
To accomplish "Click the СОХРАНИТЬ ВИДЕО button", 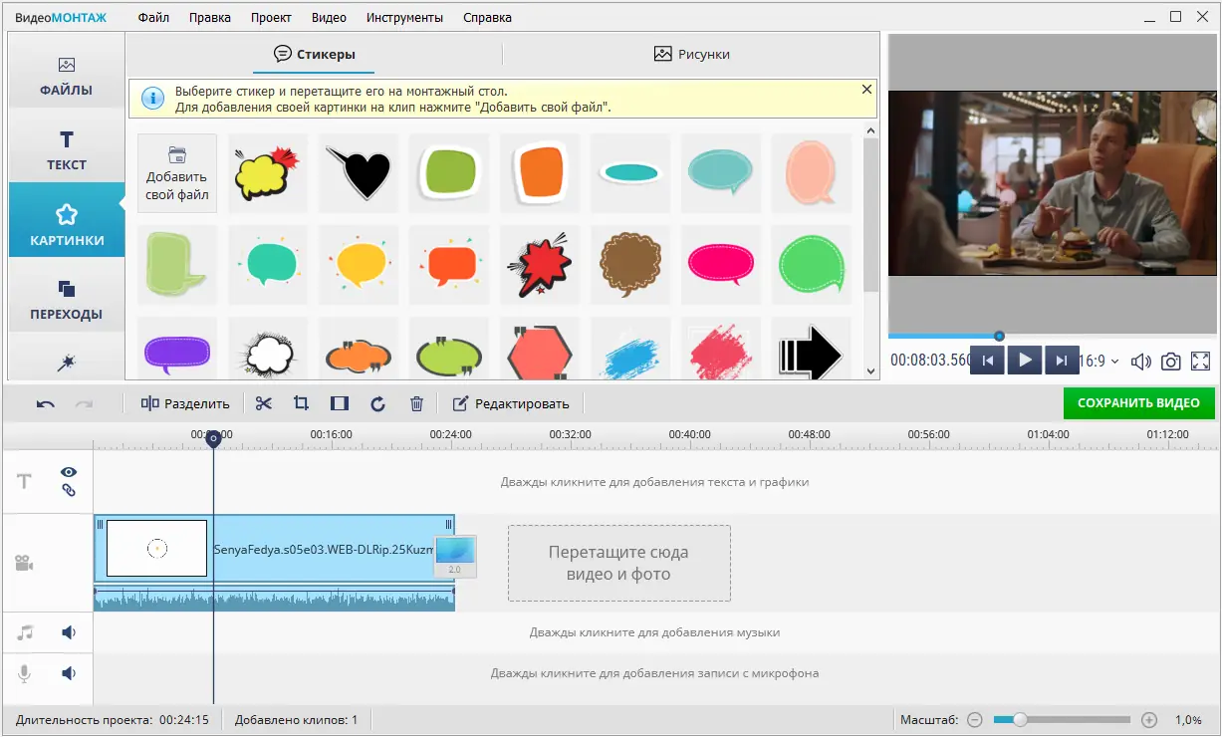I will (1139, 403).
